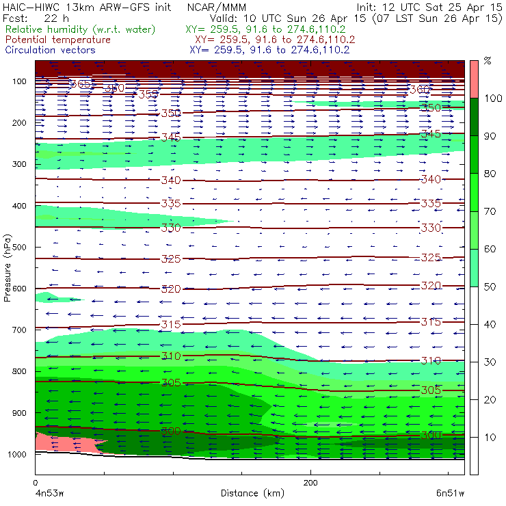Click the '50' colorbar tick label
The image size is (506, 506).
tap(490, 287)
